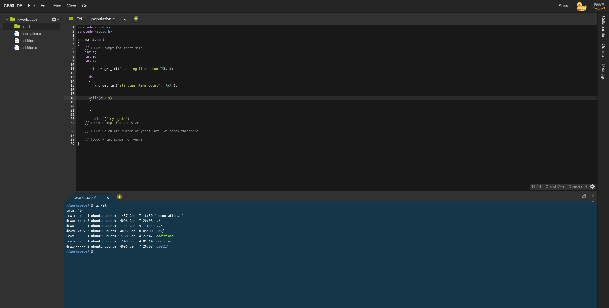Image resolution: width=609 pixels, height=308 pixels.
Task: Maximize the terminal pane icon
Action: (584, 196)
